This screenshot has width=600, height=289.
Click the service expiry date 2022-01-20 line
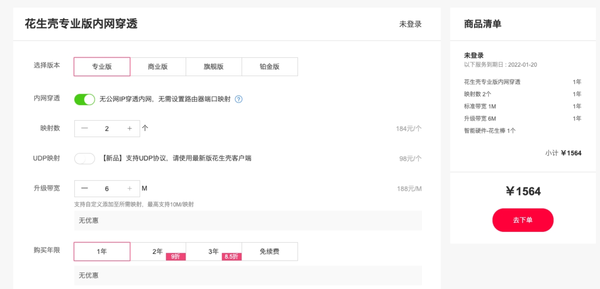tap(500, 65)
